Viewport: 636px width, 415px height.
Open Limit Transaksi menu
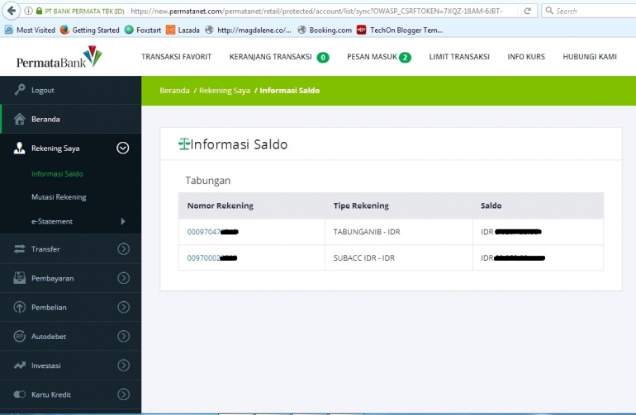(459, 57)
